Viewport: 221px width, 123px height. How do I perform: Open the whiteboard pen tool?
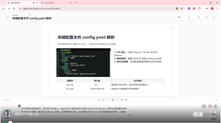126,99
